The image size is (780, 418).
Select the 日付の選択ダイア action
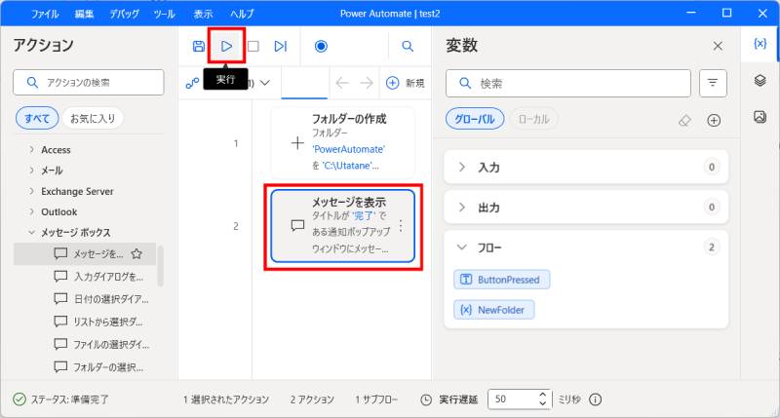tap(101, 299)
